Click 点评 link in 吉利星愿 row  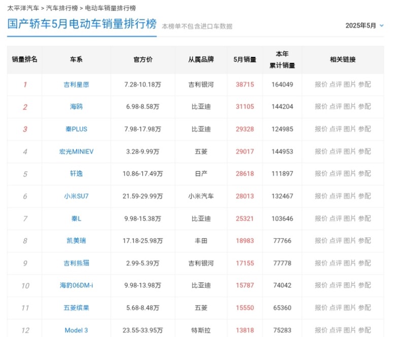pyautogui.click(x=336, y=85)
